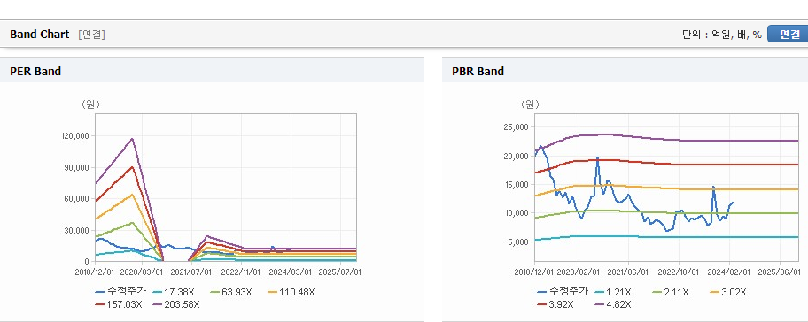Click the 10,000 y-axis label in PBR chart
The height and width of the screenshot is (322, 808).
tap(517, 213)
